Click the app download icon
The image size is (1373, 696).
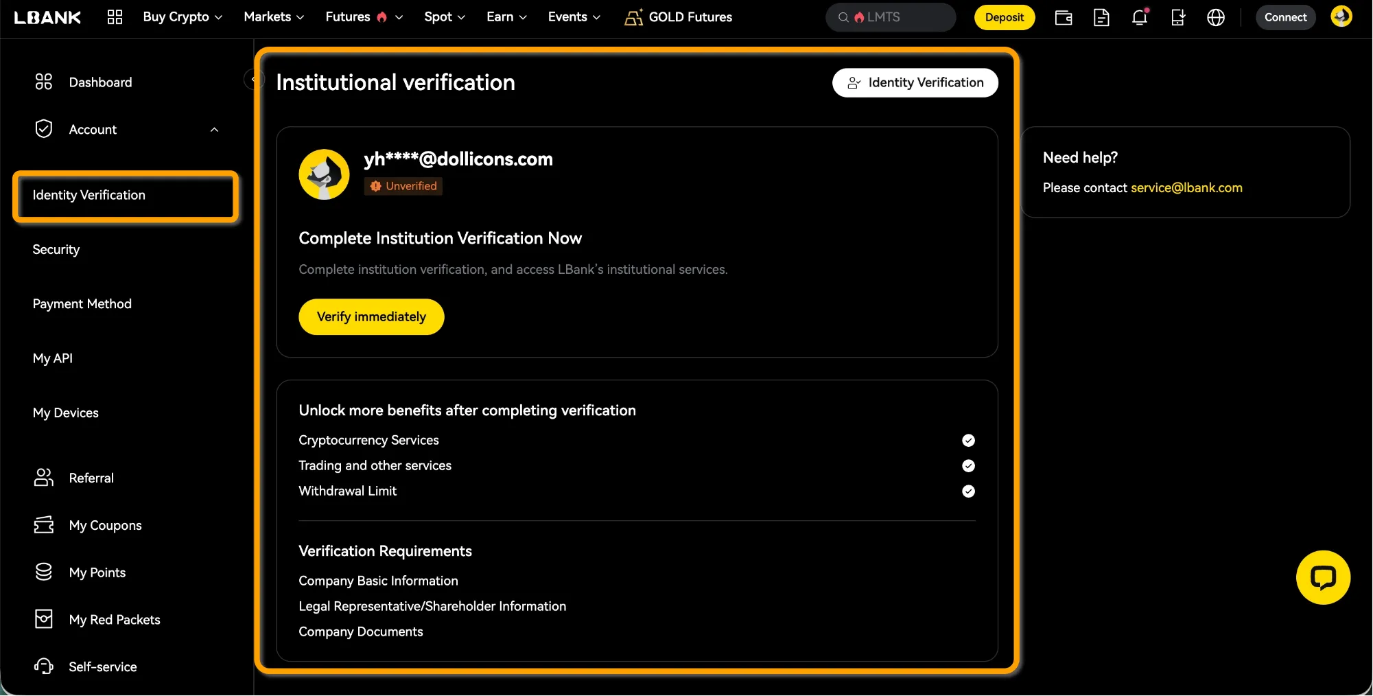(x=1178, y=18)
